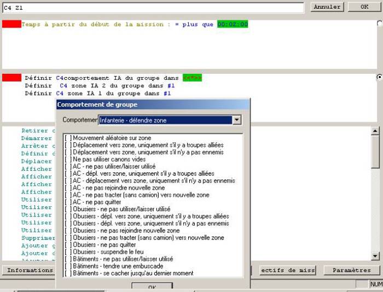
Task: Click the green 00:02:00 time value
Action: (x=233, y=25)
